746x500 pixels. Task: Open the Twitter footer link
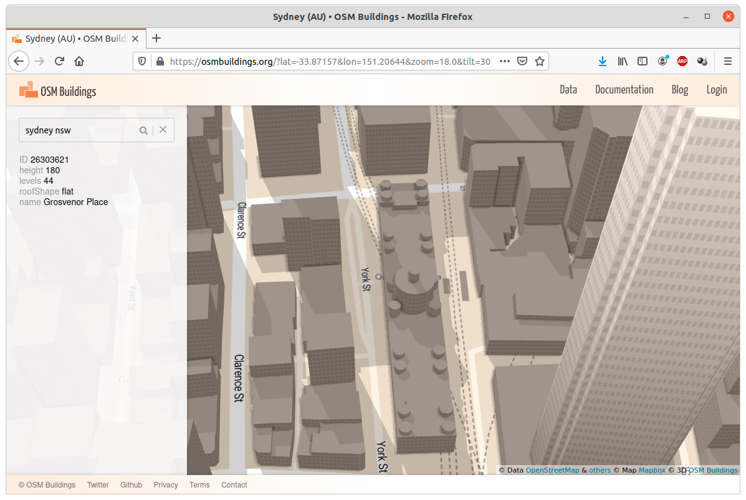coord(97,485)
